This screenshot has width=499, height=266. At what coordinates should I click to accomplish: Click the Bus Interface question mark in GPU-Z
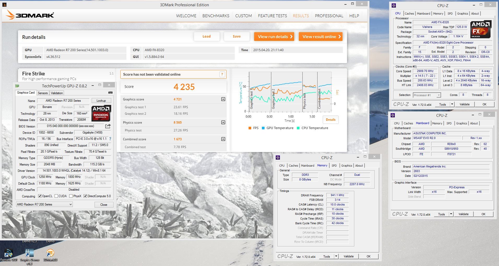pyautogui.click(x=110, y=139)
